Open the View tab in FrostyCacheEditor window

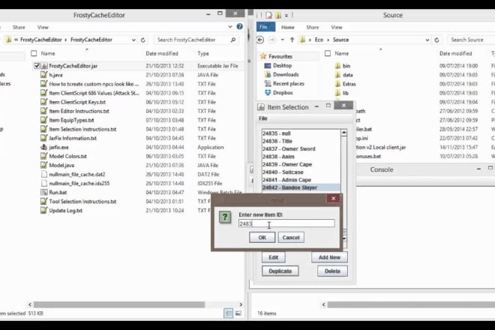(x=43, y=28)
